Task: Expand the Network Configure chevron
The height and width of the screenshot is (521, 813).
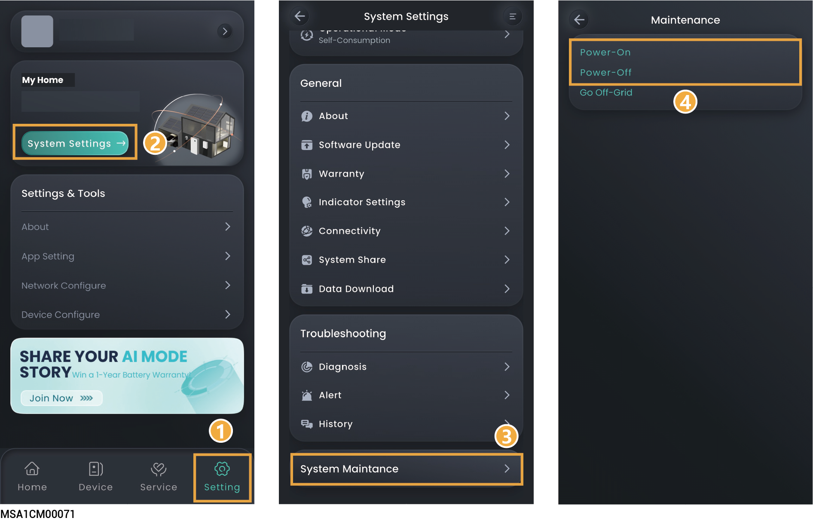Action: tap(228, 285)
